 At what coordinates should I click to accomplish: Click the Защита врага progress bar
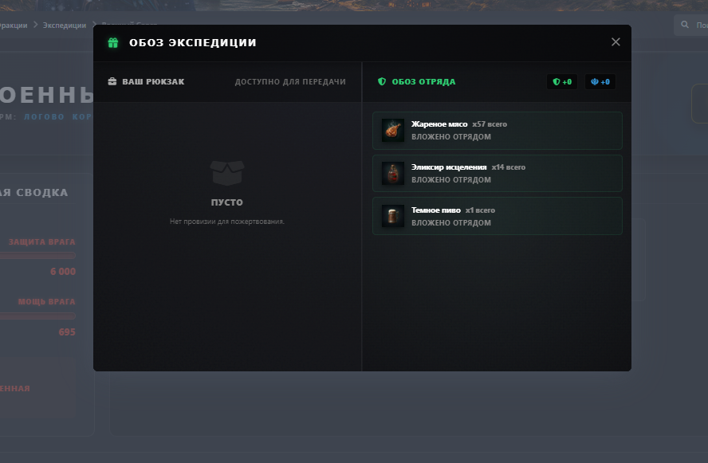37,256
